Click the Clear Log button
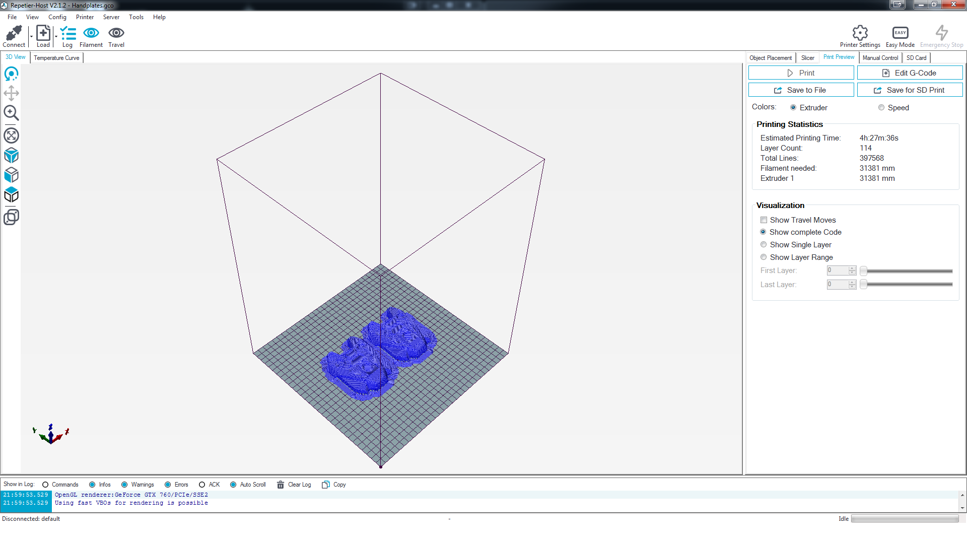Screen dimensions: 967x544 pos(294,485)
